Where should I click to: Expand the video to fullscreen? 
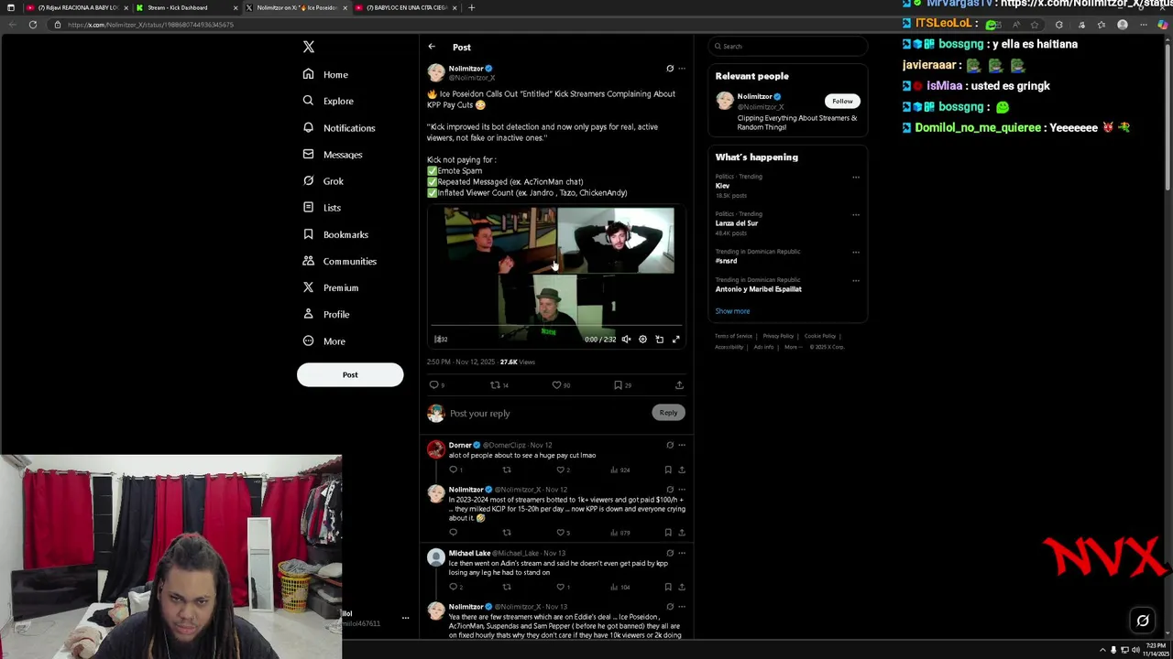coord(675,340)
